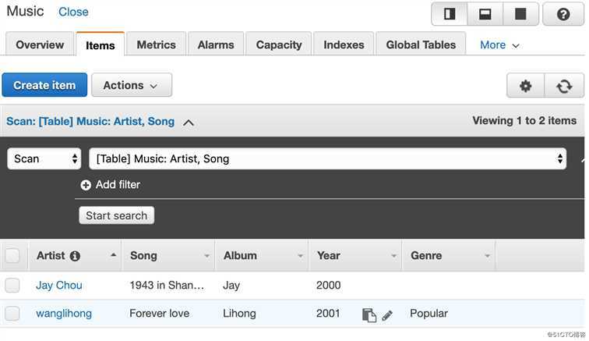Open the Genre column sort arrow
This screenshot has height=341, width=589.
(x=487, y=256)
